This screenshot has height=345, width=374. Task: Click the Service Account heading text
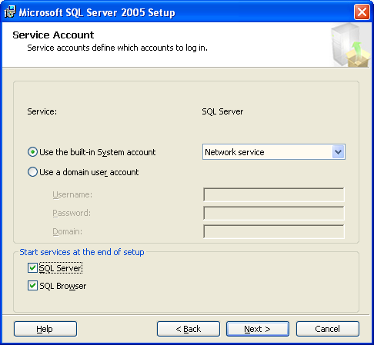point(53,35)
